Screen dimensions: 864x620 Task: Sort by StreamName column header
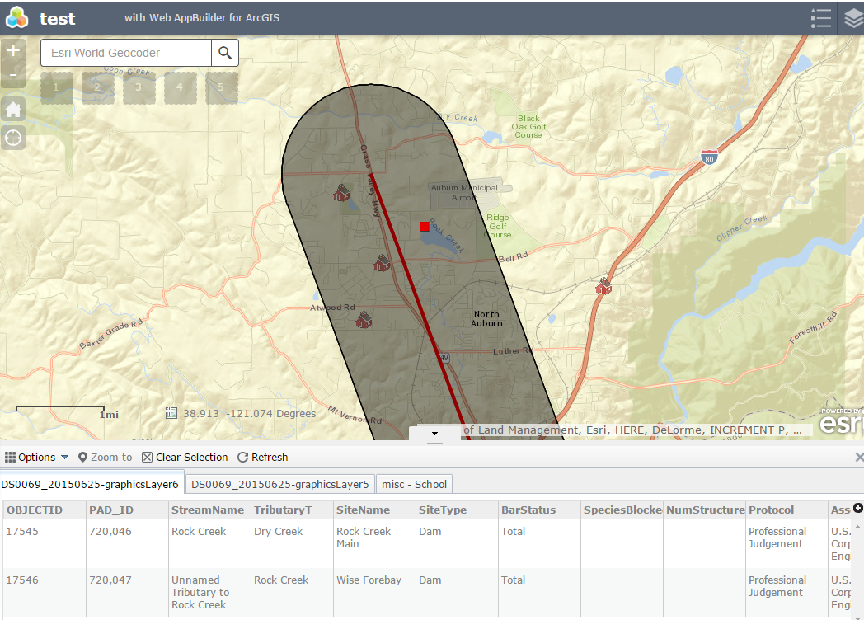[x=209, y=510]
